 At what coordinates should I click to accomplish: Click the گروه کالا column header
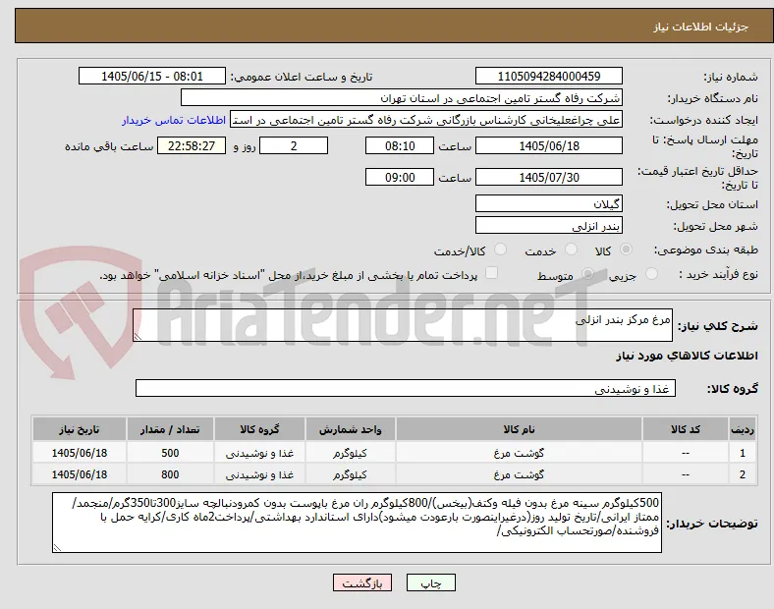pyautogui.click(x=259, y=429)
